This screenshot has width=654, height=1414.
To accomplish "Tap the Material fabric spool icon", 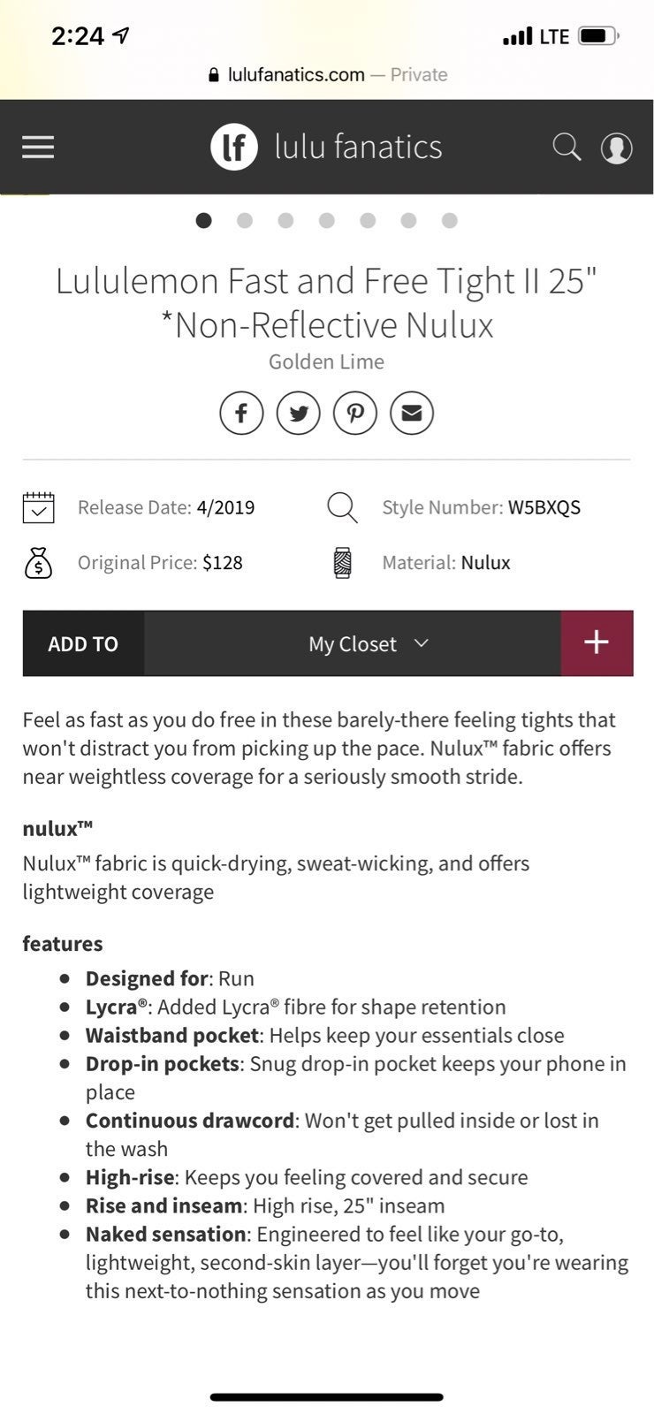I will pos(343,563).
